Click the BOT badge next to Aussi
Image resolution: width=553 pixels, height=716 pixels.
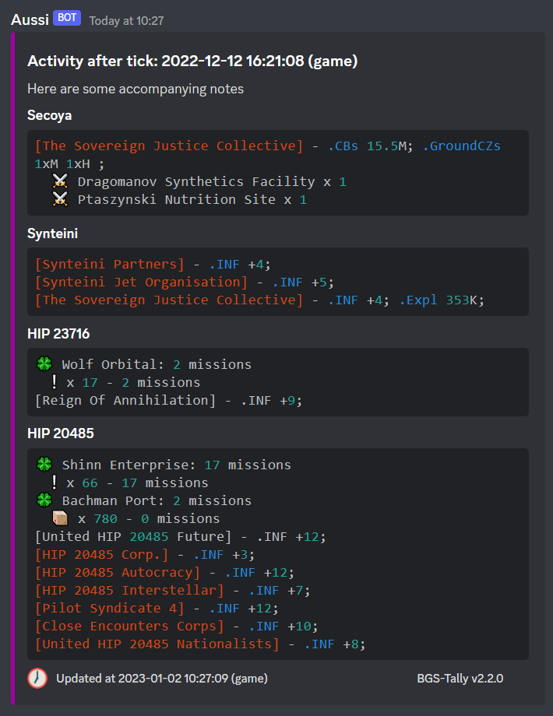coord(67,18)
